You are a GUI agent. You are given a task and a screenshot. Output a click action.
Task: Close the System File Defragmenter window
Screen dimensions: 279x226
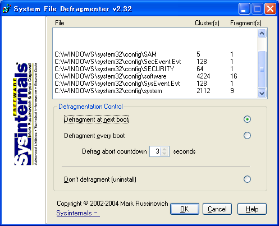[x=270, y=8]
